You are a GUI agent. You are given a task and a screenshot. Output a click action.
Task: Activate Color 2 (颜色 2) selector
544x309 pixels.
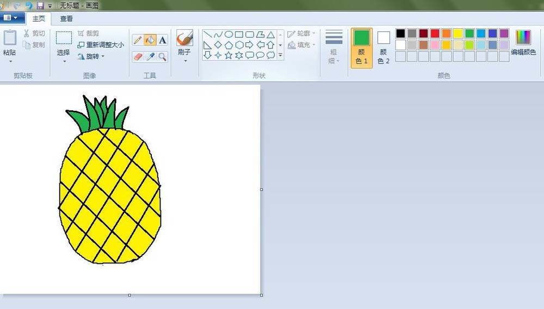tap(384, 48)
